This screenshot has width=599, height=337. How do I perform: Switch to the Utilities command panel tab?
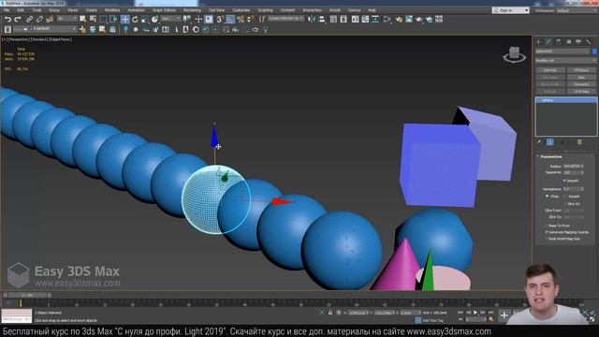pos(589,41)
